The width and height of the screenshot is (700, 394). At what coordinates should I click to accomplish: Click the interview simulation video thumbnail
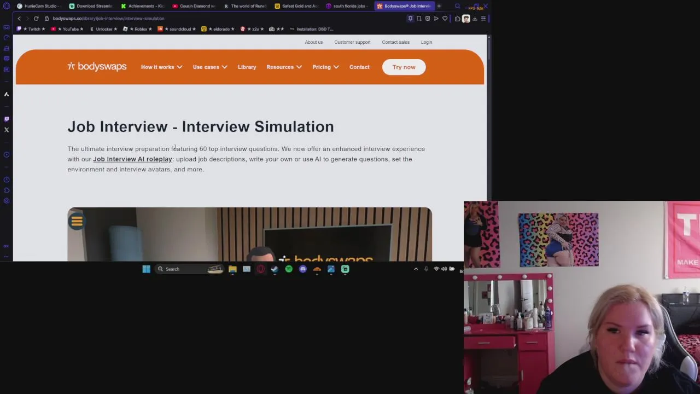[249, 234]
